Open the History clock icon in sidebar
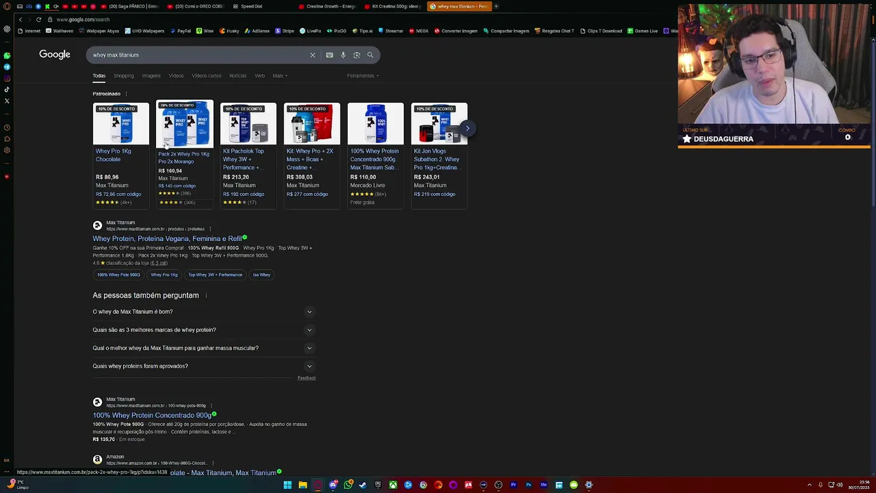 click(x=7, y=127)
